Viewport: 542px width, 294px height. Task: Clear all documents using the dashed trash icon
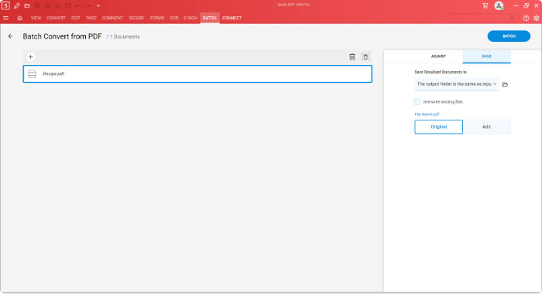point(365,56)
